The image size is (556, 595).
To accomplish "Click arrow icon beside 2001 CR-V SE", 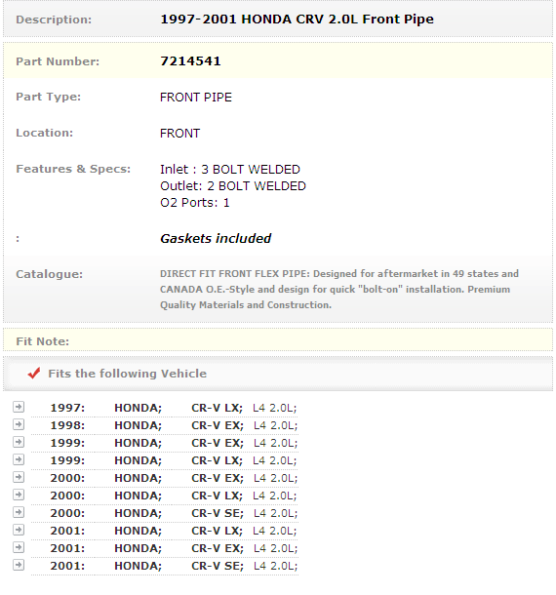I will point(19,565).
